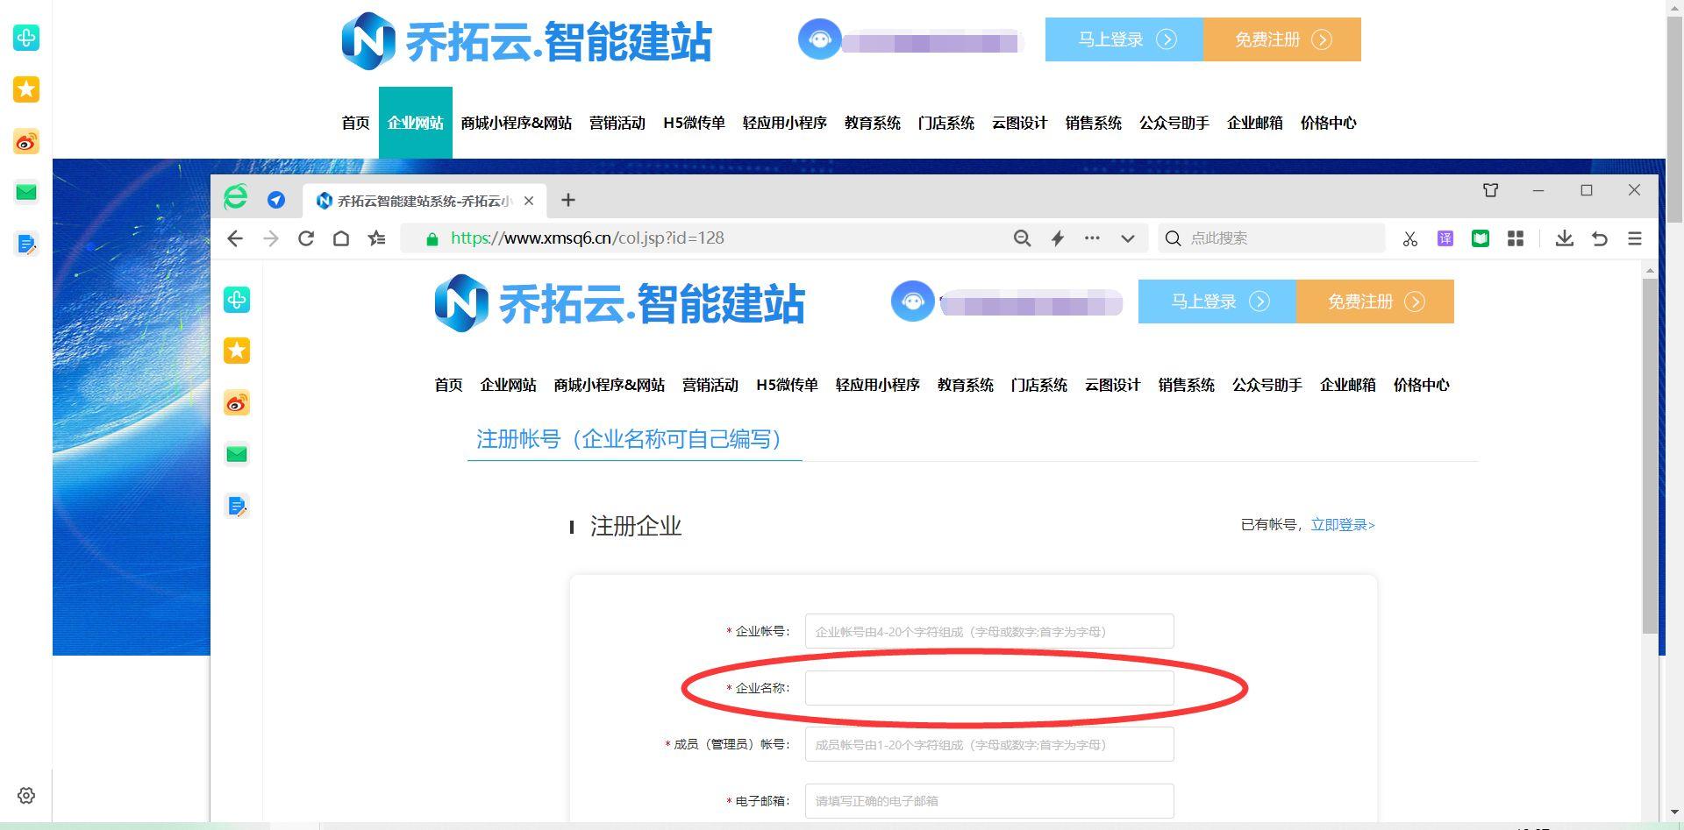This screenshot has height=830, width=1684.
Task: Click the zoom magnifier in address bar
Action: tap(1022, 238)
